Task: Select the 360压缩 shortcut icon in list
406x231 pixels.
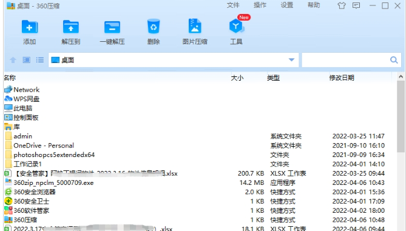Action: (8, 219)
